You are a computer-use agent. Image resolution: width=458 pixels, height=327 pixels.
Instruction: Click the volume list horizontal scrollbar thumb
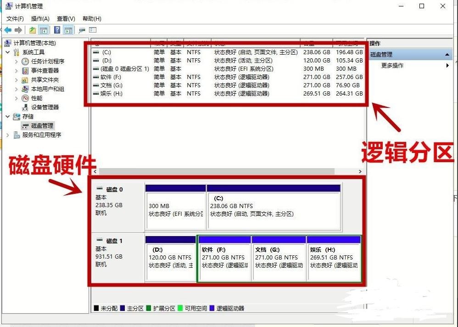pos(217,171)
